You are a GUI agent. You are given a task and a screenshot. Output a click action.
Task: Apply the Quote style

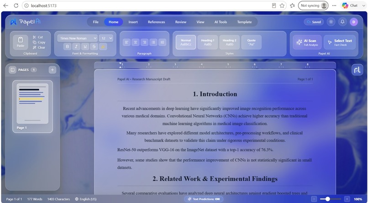tap(252, 42)
